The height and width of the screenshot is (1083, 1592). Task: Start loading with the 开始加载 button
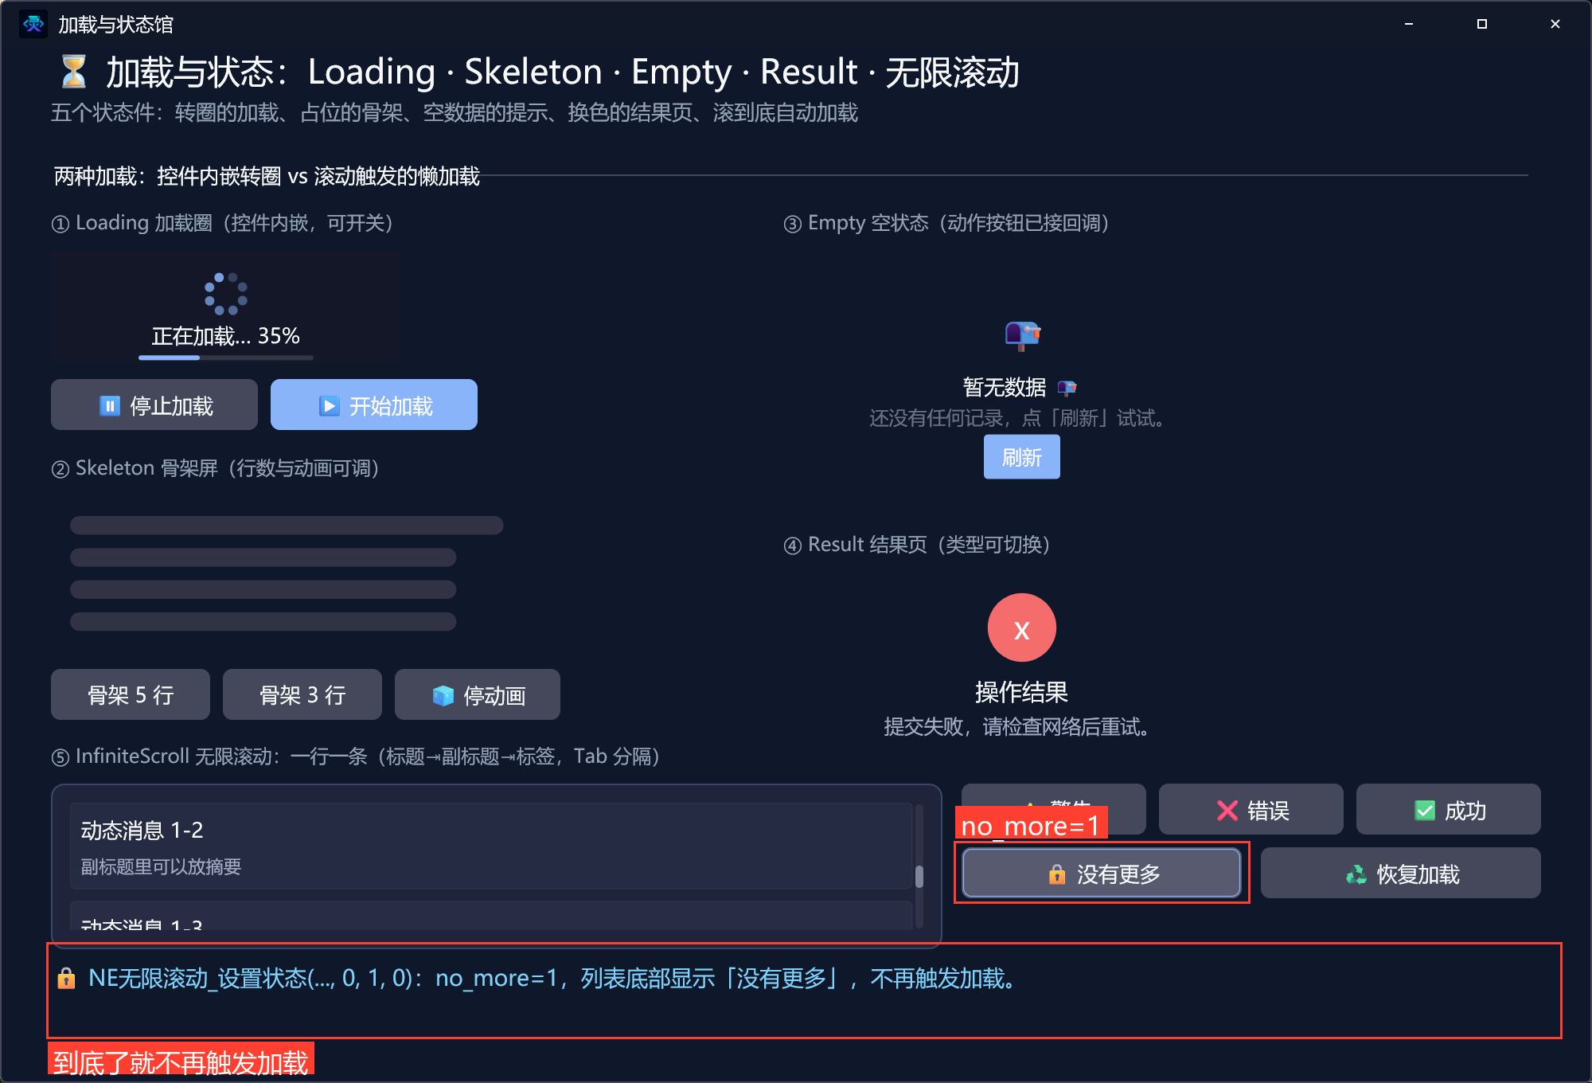[x=374, y=405]
